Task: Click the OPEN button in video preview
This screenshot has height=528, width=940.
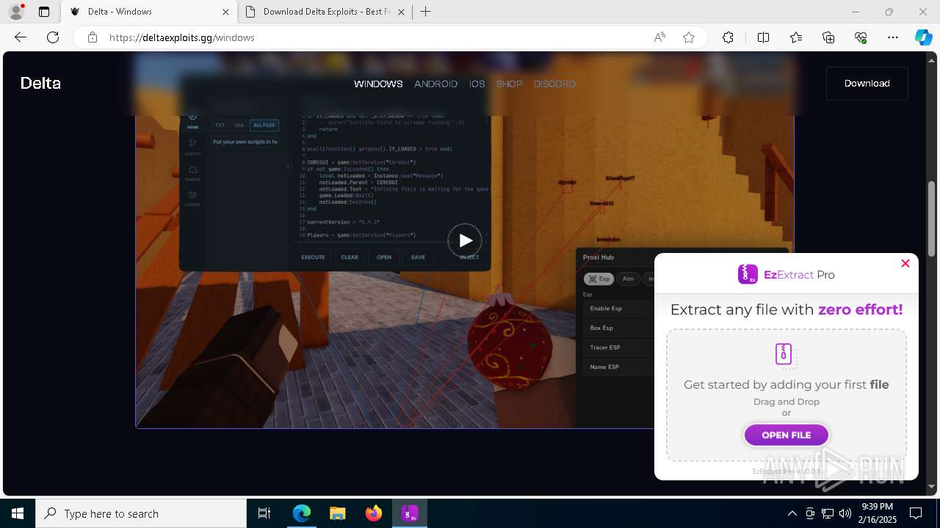Action: click(384, 257)
